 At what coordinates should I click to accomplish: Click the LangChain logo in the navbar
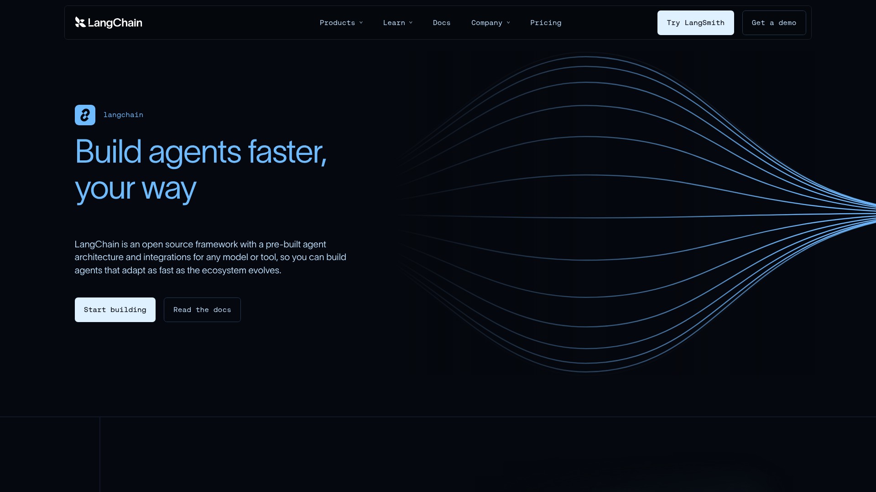tap(109, 22)
